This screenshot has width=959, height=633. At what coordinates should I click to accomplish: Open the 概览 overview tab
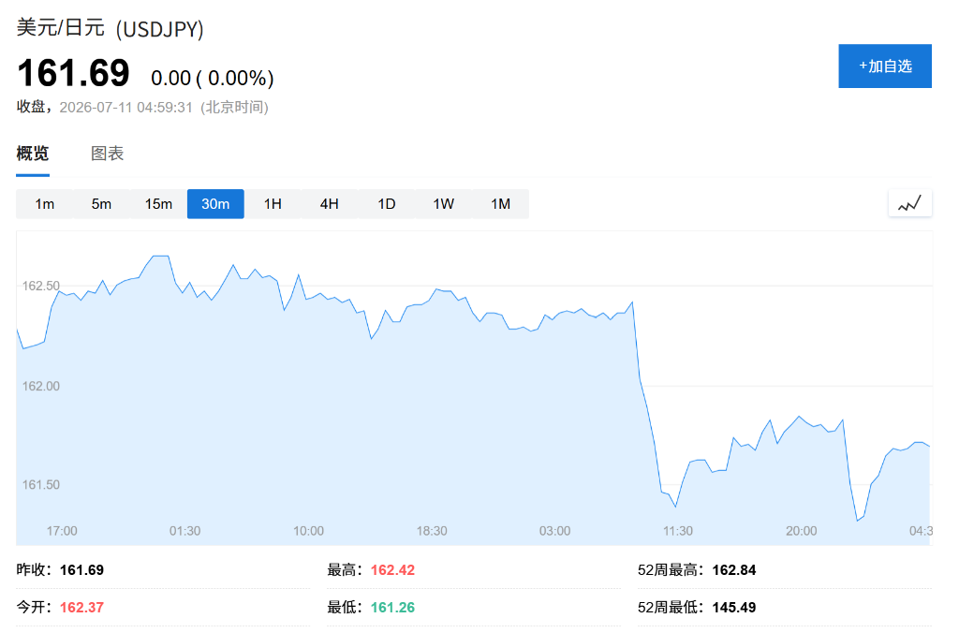pyautogui.click(x=33, y=154)
